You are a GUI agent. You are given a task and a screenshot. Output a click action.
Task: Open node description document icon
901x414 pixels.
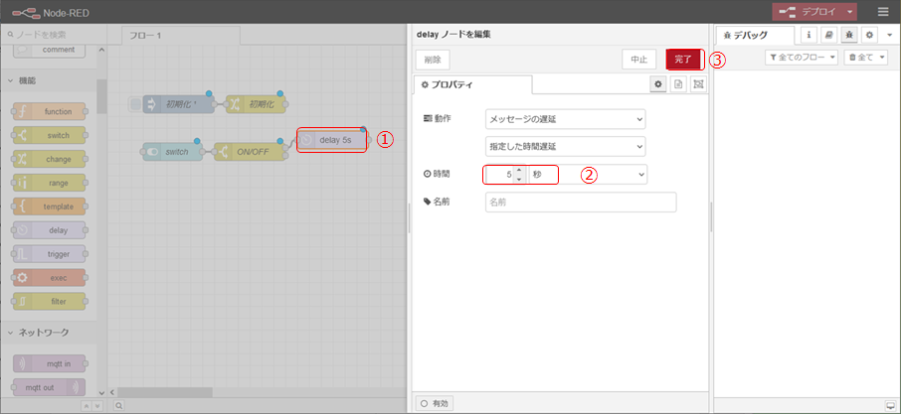(x=678, y=85)
